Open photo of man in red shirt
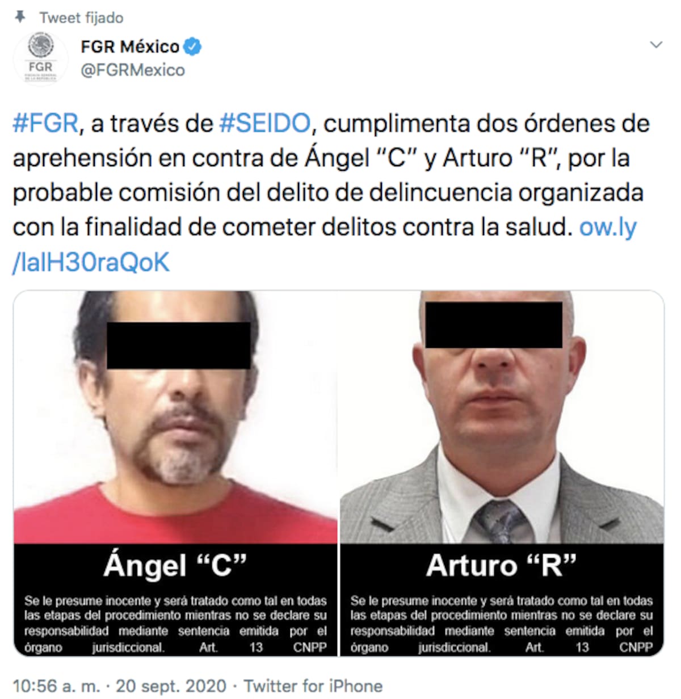681x699 pixels. (x=175, y=417)
